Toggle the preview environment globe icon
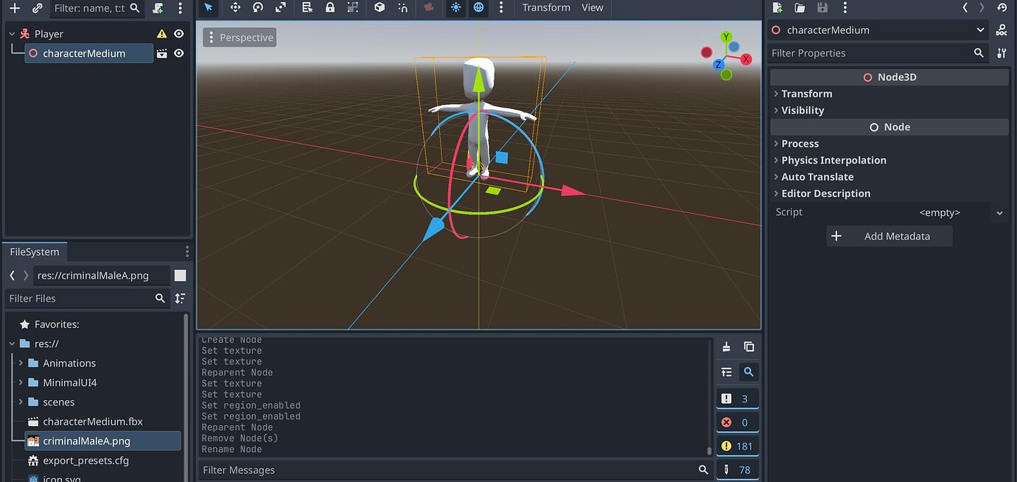1017x482 pixels. [x=479, y=7]
